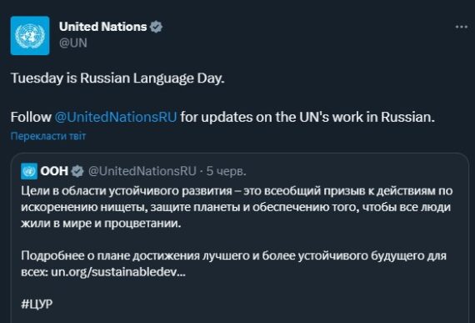Screen dimensions: 475x323
Task: Click the verified badge next to ООН
Action: click(77, 171)
